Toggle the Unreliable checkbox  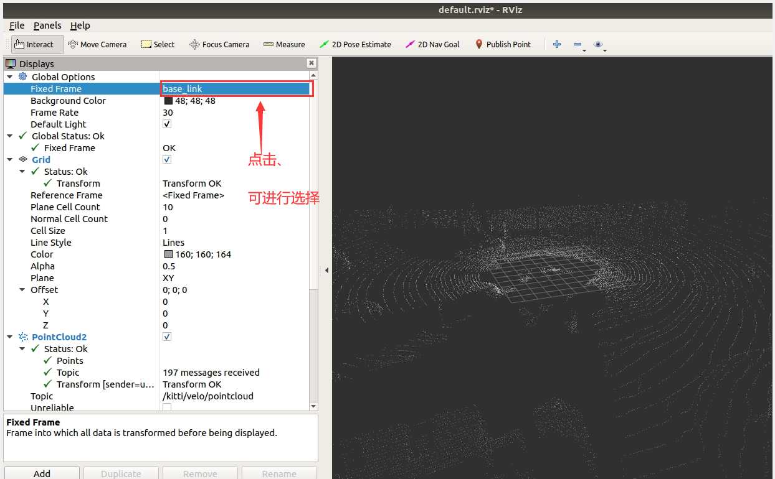click(167, 407)
